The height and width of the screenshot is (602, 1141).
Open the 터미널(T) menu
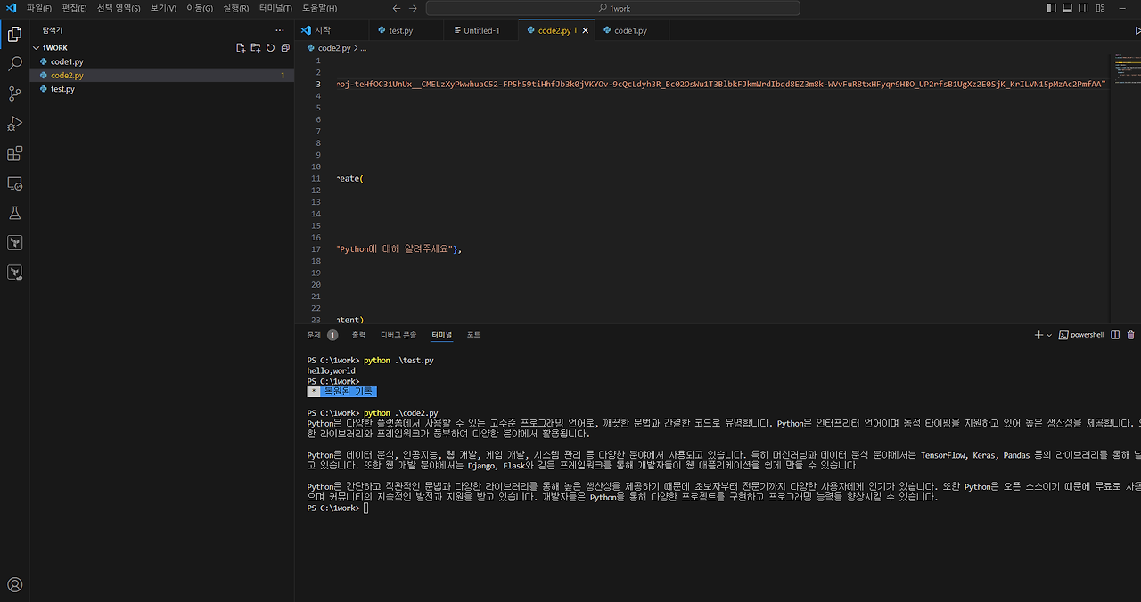(275, 8)
